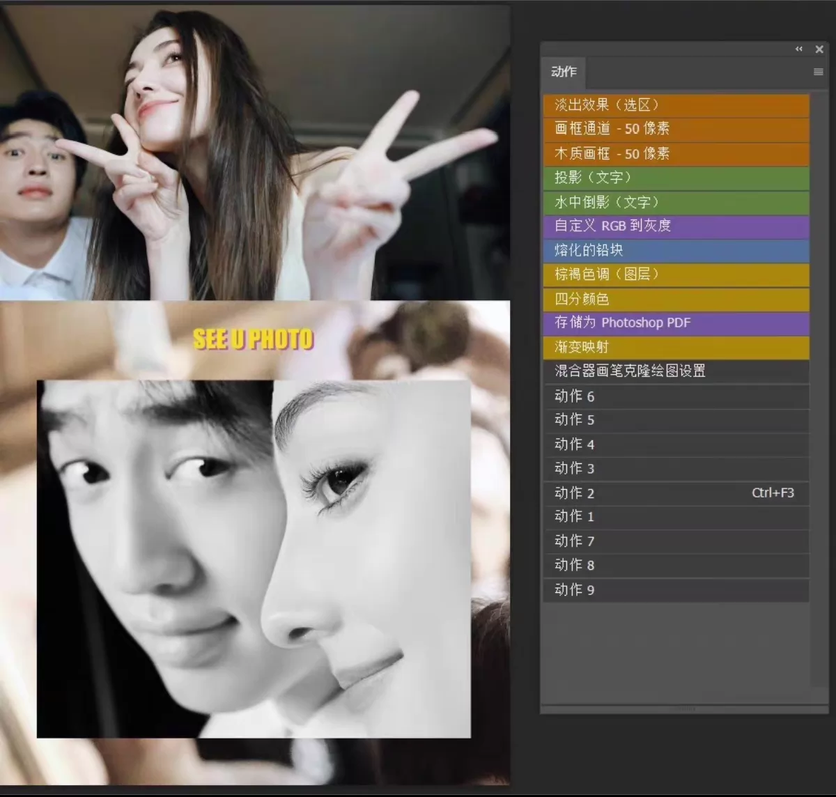Apply the 投影（文字）action
The width and height of the screenshot is (836, 797).
pos(676,178)
